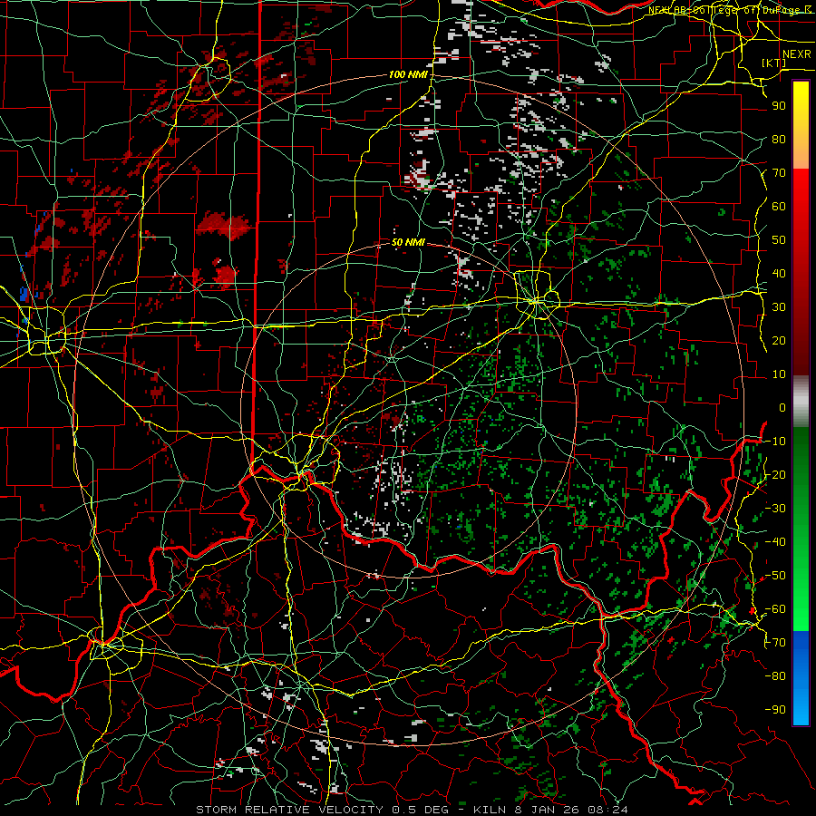Click the 100 NMI range ring label

point(408,75)
